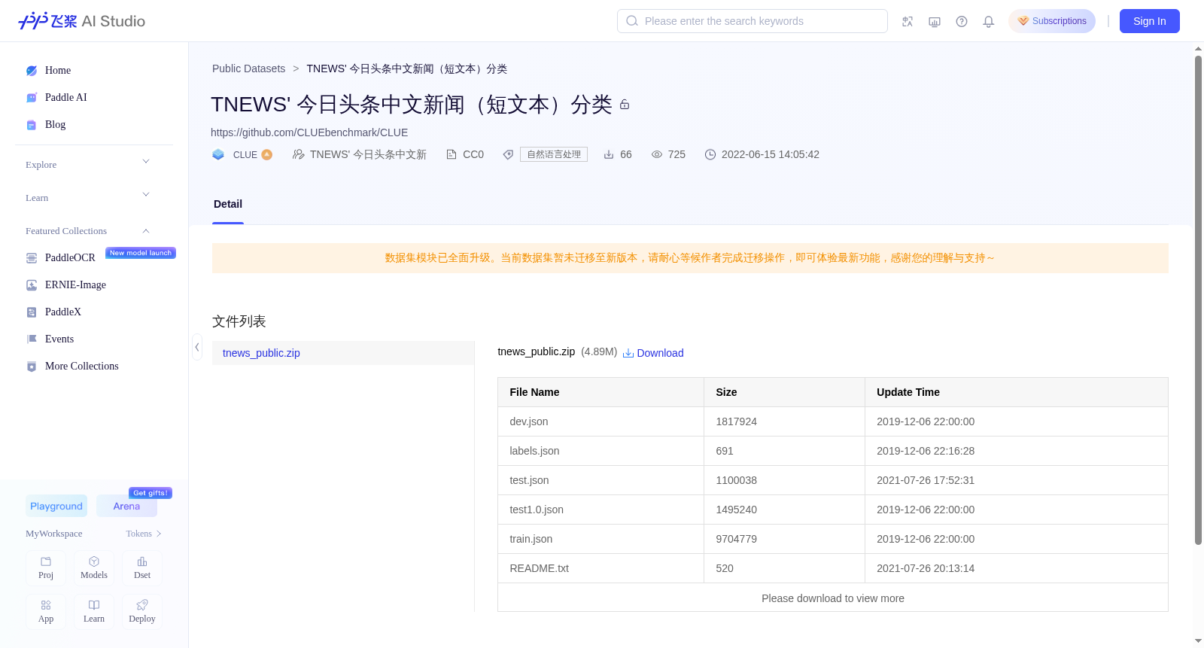Click the page vertical scrollbar

(1198, 300)
